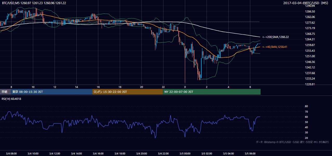Click RSI axis level 50
This screenshot has width=332, height=156.
click(x=306, y=122)
